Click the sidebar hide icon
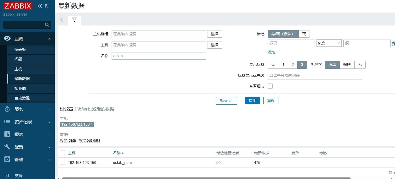395x179 pixels. [x=47, y=6]
